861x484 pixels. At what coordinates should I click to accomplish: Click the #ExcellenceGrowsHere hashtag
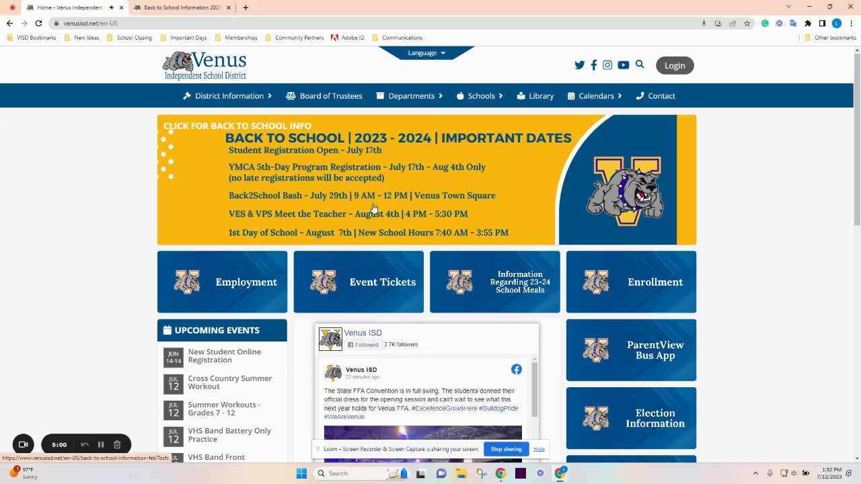444,408
